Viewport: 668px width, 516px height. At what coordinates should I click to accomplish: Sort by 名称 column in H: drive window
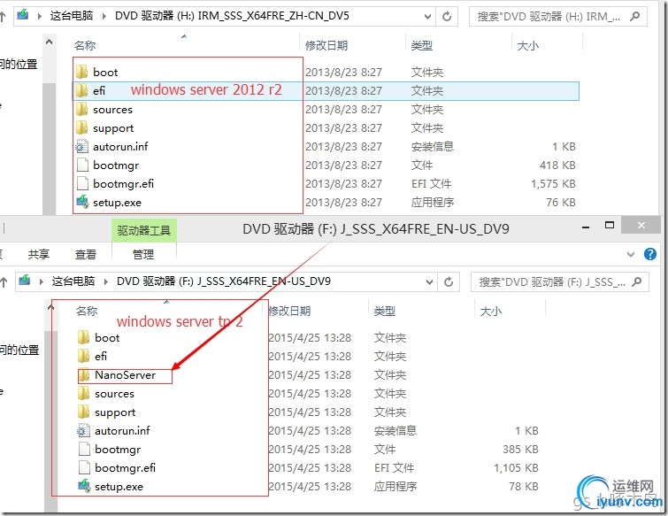click(85, 45)
